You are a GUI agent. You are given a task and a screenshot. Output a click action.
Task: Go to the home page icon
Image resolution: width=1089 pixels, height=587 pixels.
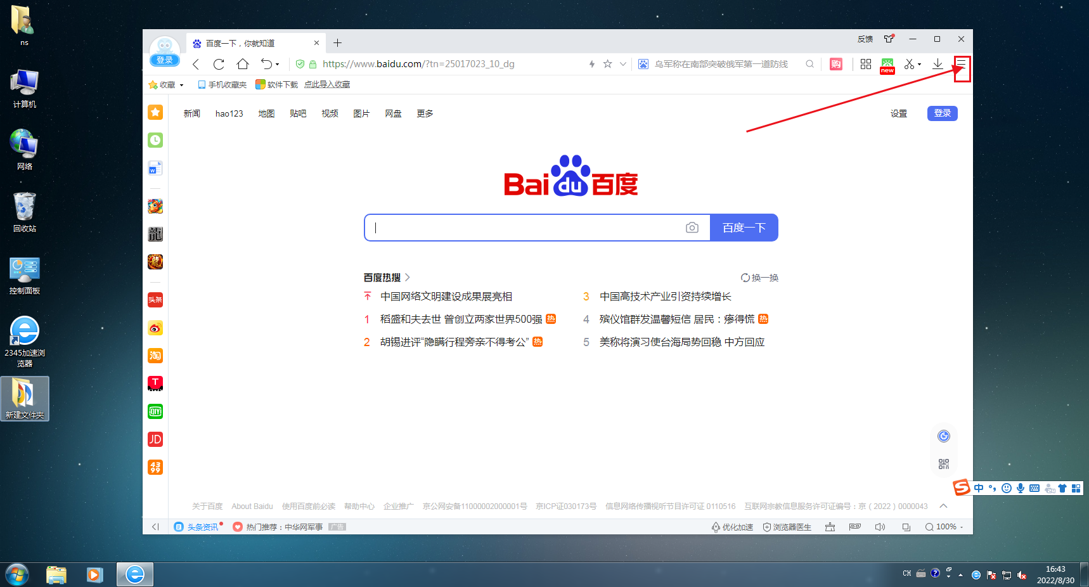click(x=243, y=64)
